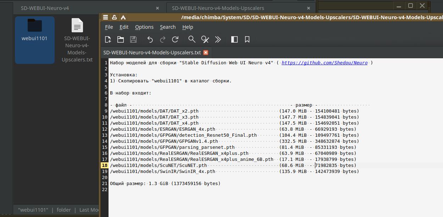Open Find with the magnifying glass icon
Screen dimensions: 443x217
click(192, 39)
